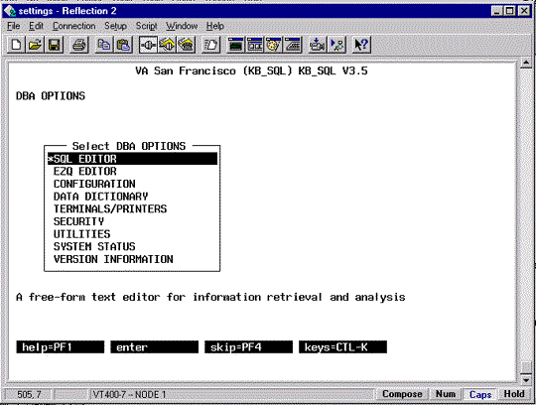Open the Edit menu
536x405 pixels.
coord(36,26)
